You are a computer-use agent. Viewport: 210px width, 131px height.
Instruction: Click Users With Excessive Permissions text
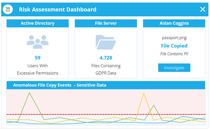[x=38, y=69]
